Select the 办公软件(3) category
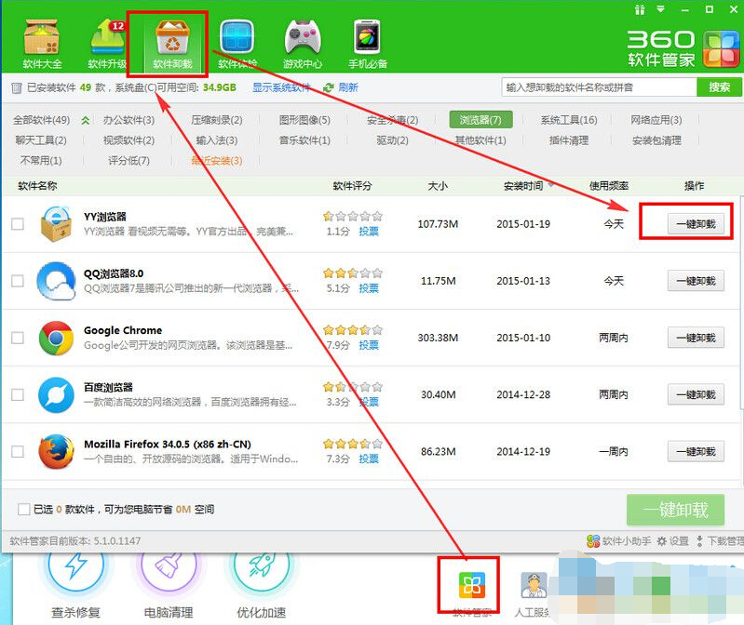The height and width of the screenshot is (625, 744). [129, 120]
